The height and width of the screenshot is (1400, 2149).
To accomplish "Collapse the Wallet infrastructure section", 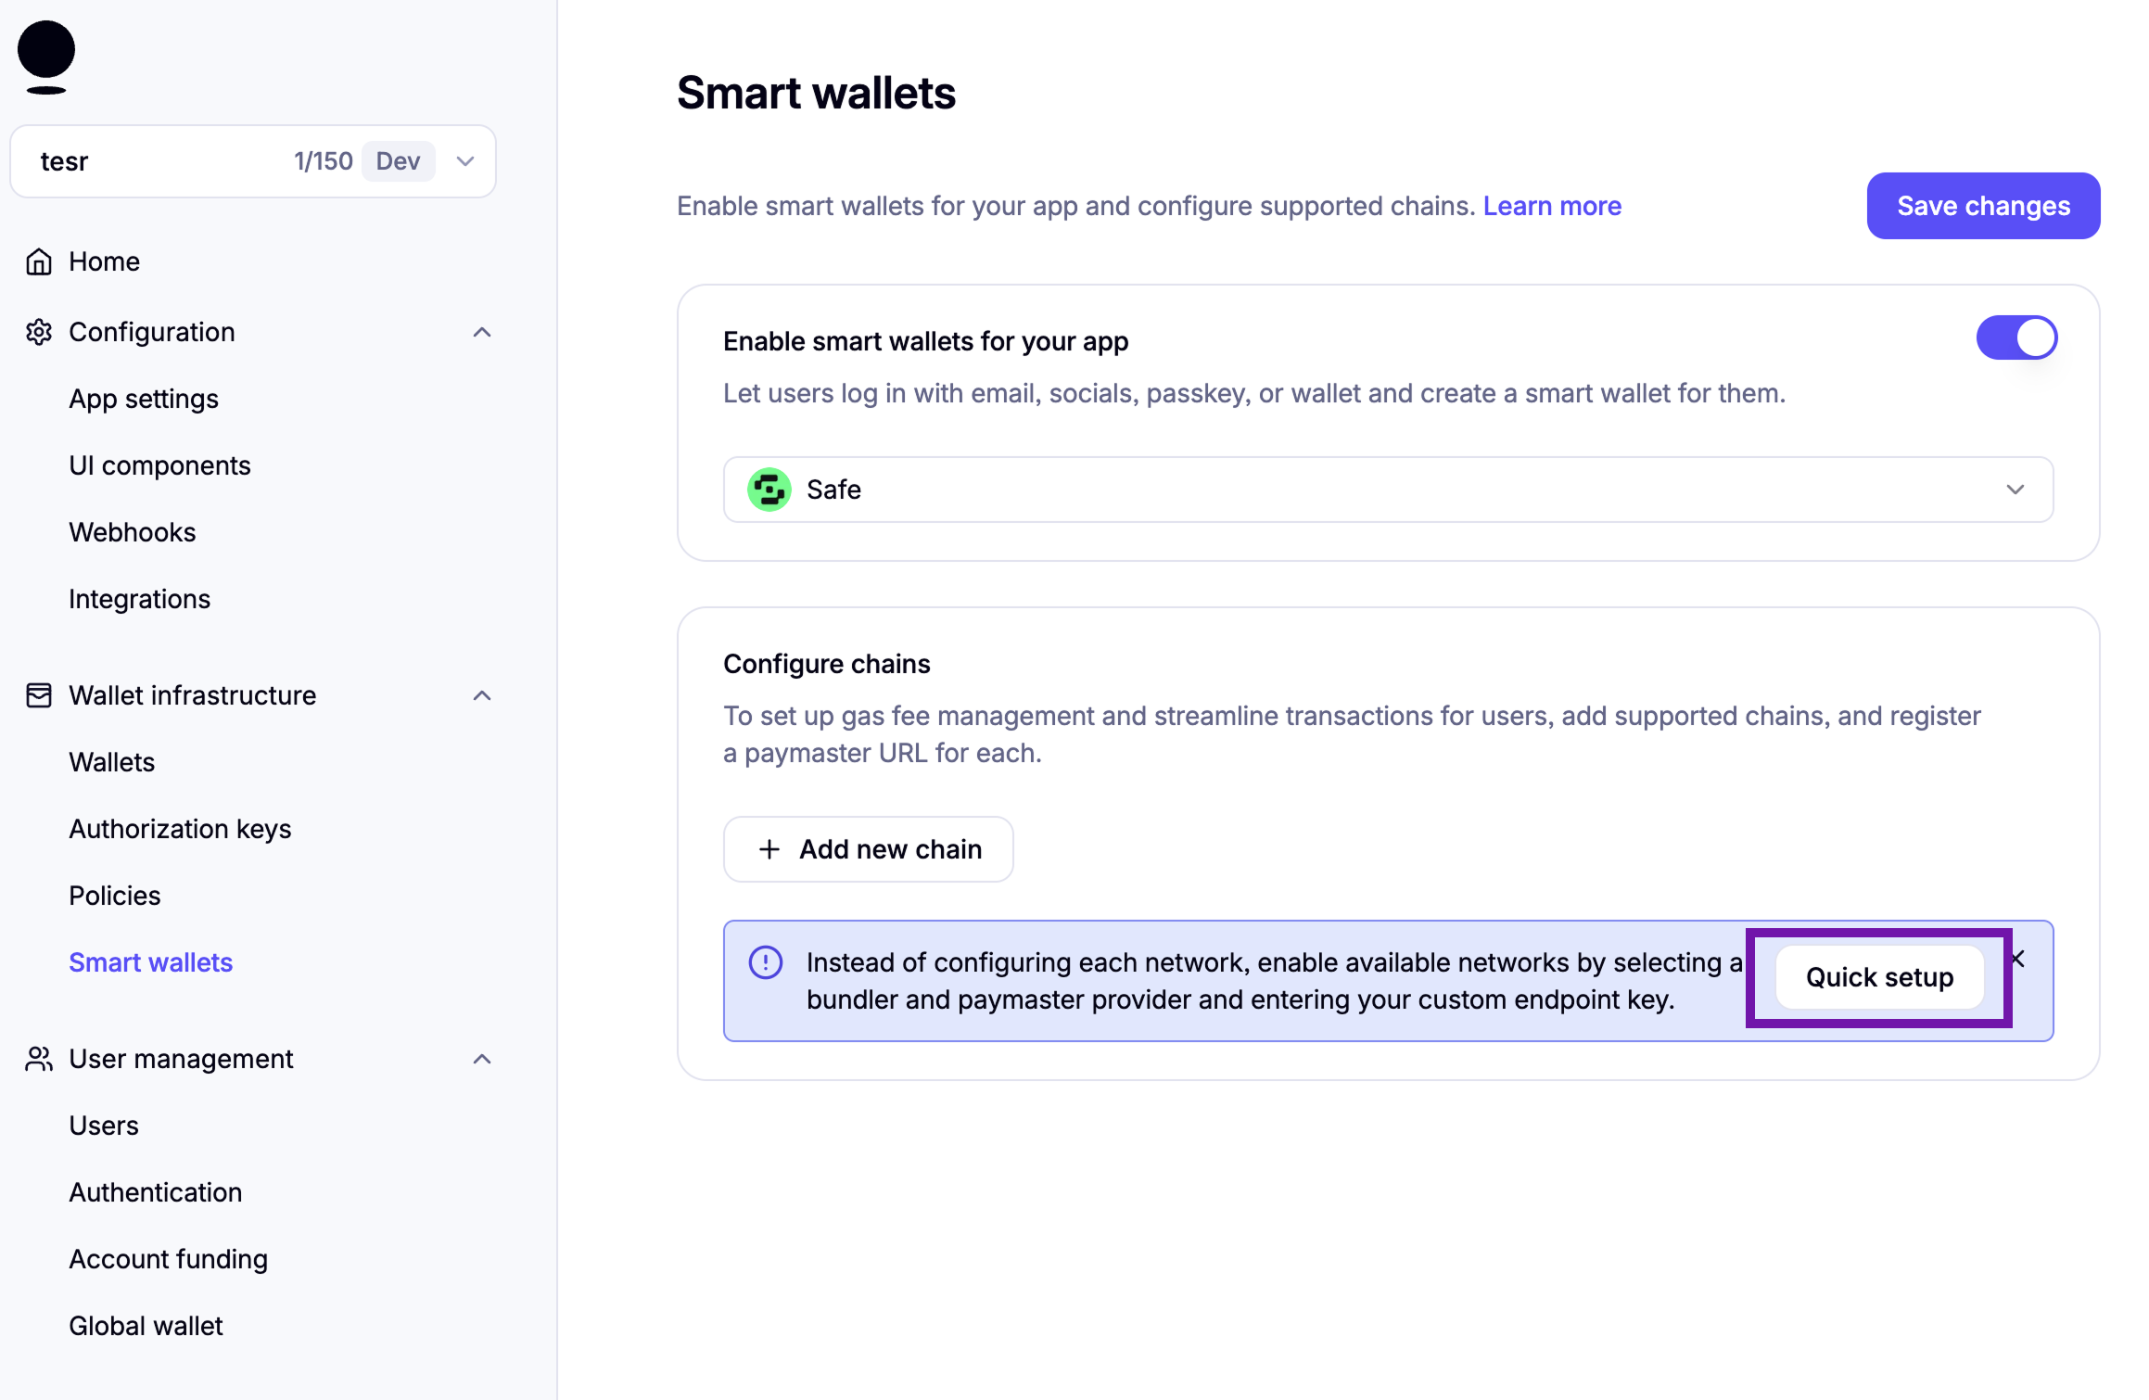I will pyautogui.click(x=482, y=695).
